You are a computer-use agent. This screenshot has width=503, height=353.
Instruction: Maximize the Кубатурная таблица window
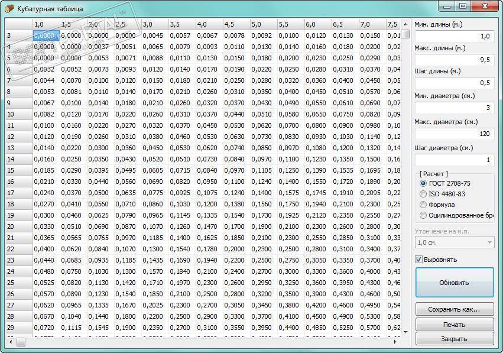(x=463, y=7)
